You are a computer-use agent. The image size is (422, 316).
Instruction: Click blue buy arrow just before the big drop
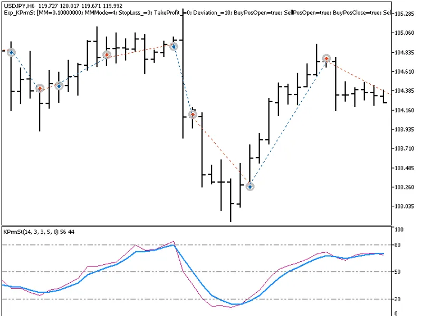pos(174,47)
